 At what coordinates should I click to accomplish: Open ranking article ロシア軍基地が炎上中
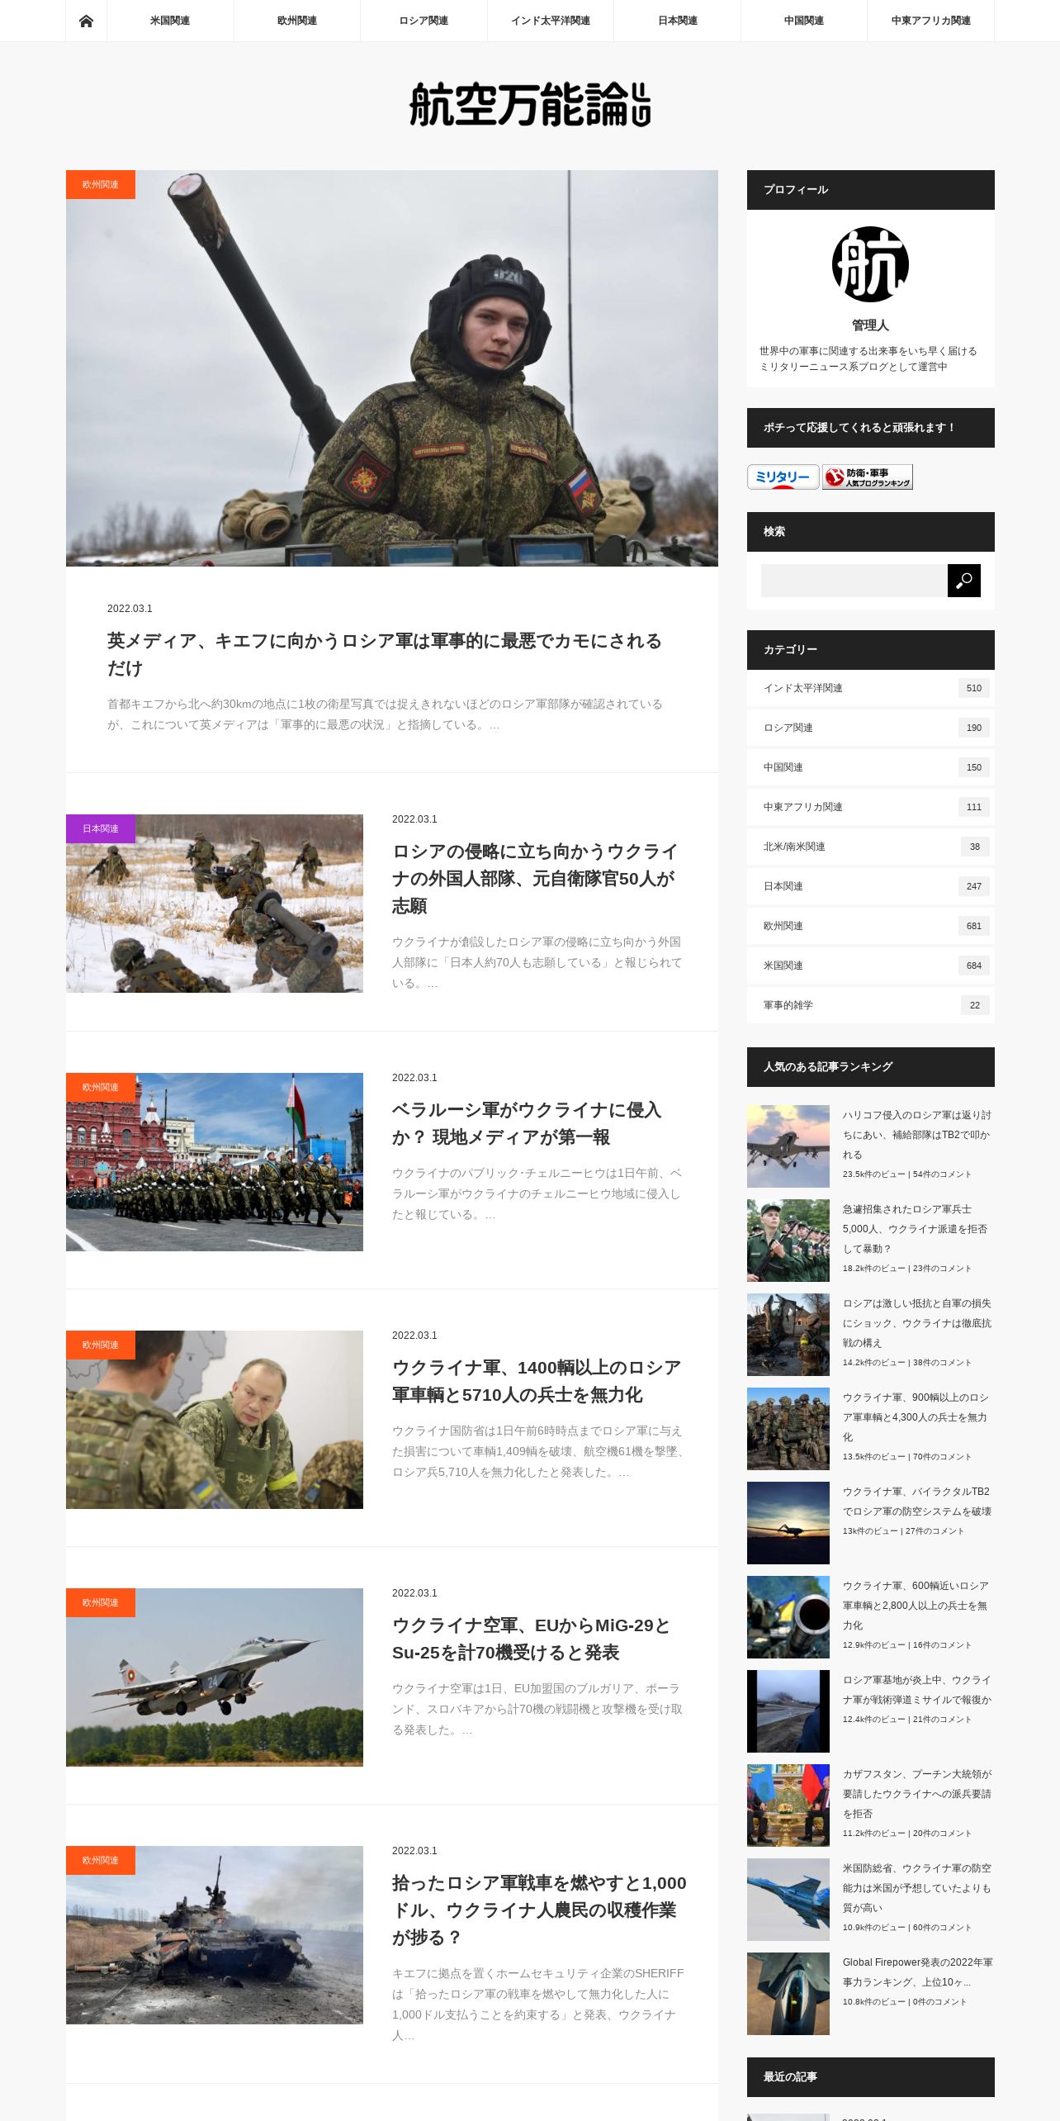click(916, 1690)
